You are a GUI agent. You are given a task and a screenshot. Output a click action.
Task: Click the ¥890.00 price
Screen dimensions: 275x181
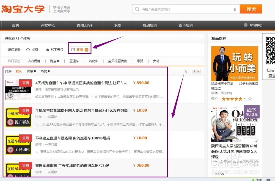141,83
